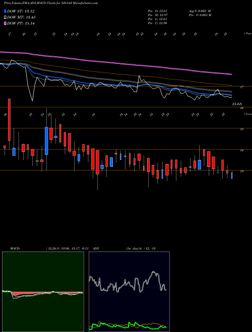Click the '<-Lows' row marker label

click(x=247, y=114)
